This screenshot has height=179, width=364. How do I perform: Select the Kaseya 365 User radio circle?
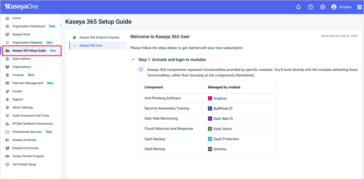(x=74, y=45)
